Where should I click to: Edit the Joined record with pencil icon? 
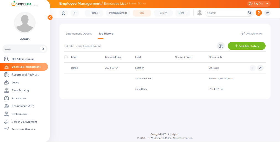pos(260,68)
